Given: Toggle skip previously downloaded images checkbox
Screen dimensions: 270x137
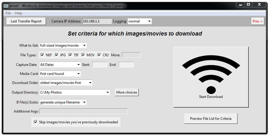Looking at the screenshot, I should point(36,122).
